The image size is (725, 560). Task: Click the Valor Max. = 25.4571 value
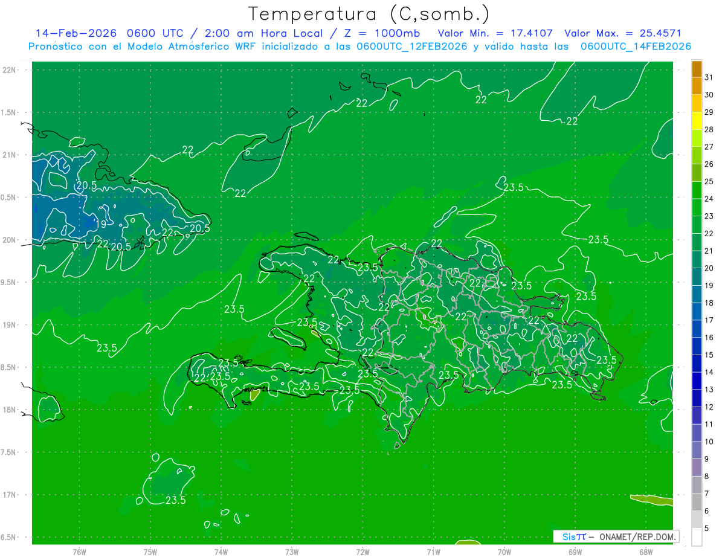[622, 33]
